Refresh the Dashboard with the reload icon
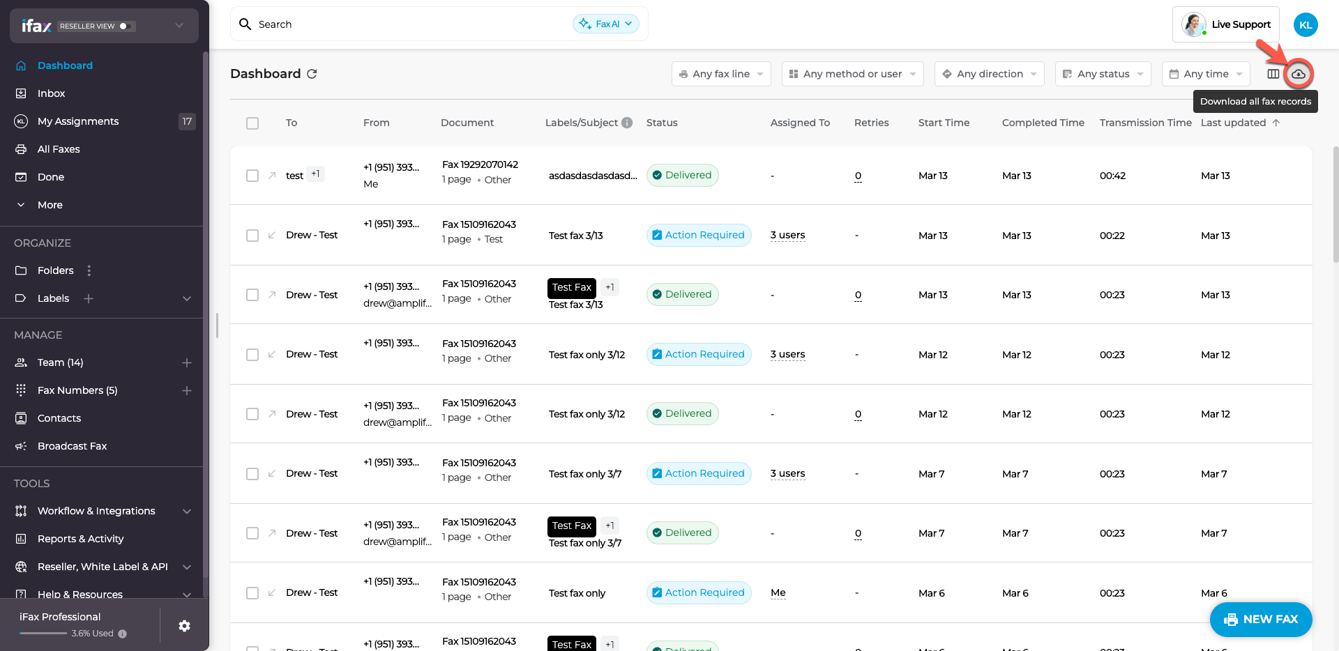Viewport: 1339px width, 651px height. (312, 74)
